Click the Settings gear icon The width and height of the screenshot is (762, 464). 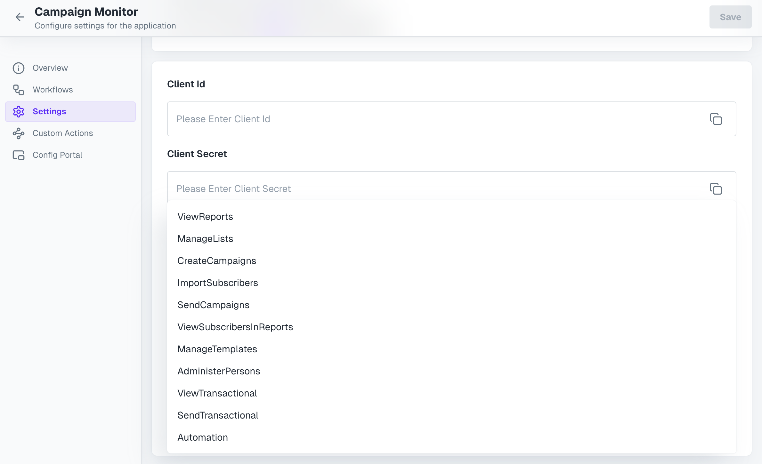click(x=18, y=111)
